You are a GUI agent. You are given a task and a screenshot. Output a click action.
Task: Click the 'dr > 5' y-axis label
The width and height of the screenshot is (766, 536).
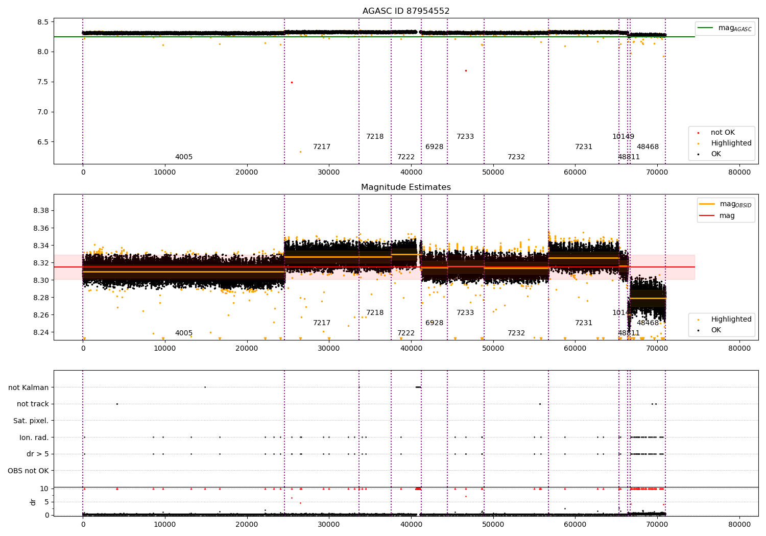point(38,454)
